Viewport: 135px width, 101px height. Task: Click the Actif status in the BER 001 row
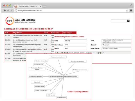point(45,36)
